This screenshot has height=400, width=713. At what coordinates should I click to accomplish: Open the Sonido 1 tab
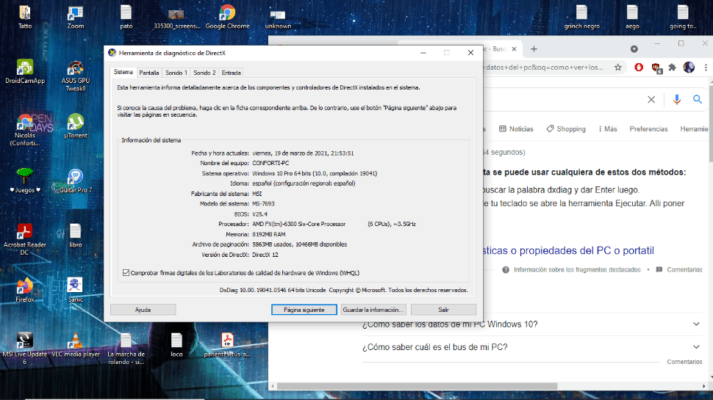(176, 73)
